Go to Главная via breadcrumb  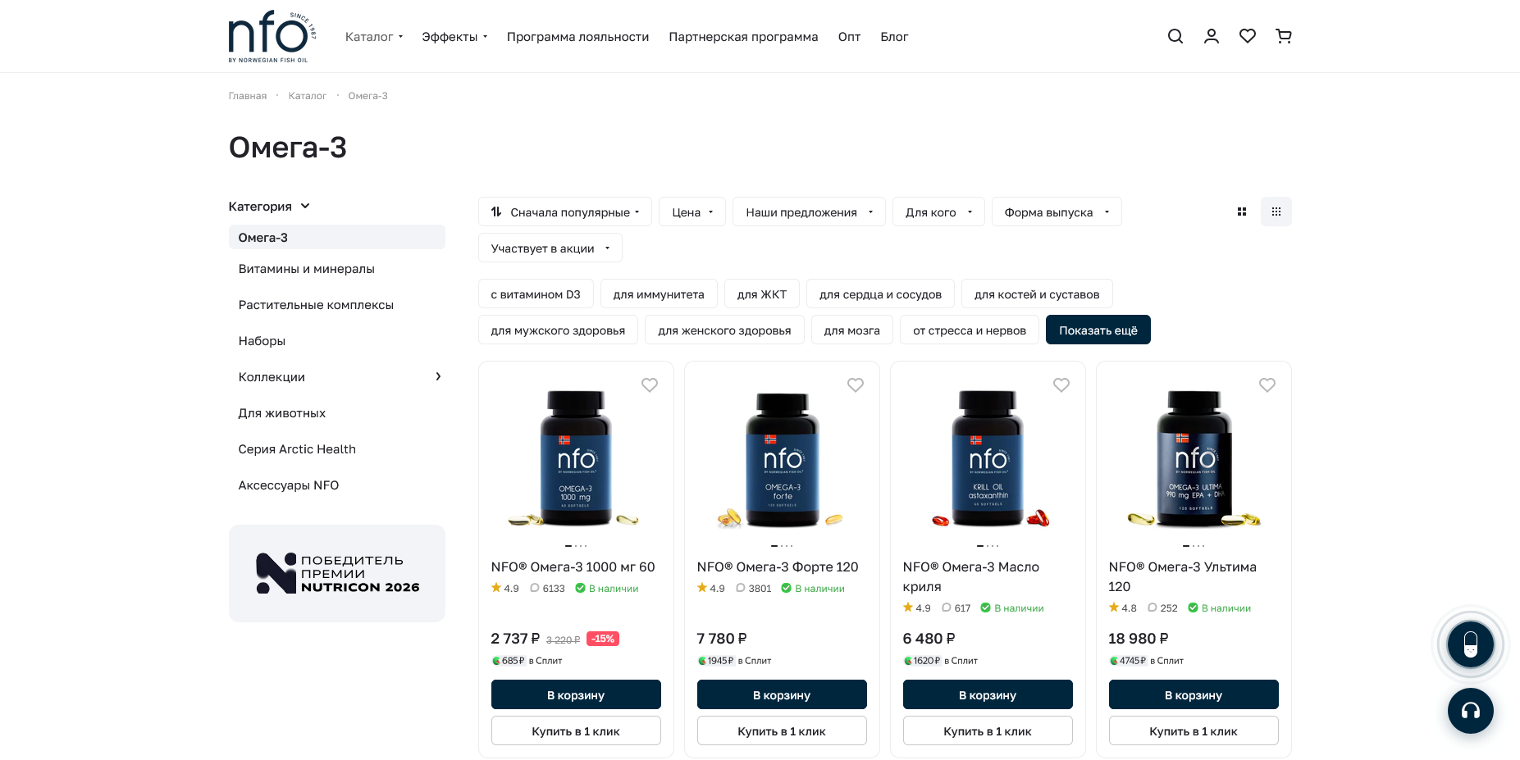tap(248, 96)
